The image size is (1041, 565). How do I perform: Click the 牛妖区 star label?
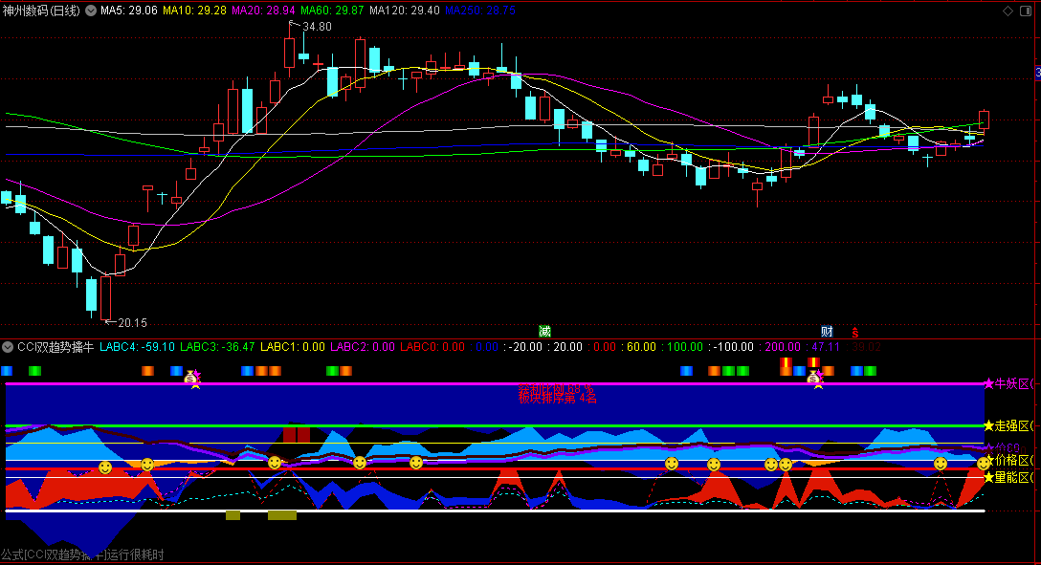coord(1009,383)
